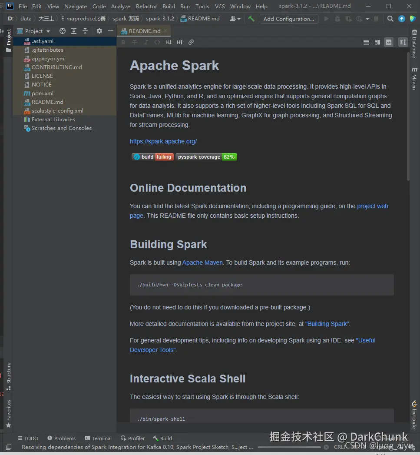Open the user profile dropdown in the toolbar
The image size is (420, 455).
pyautogui.click(x=235, y=19)
